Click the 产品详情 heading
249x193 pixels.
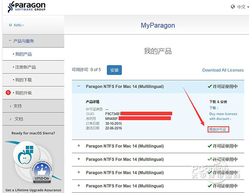pos(92,102)
